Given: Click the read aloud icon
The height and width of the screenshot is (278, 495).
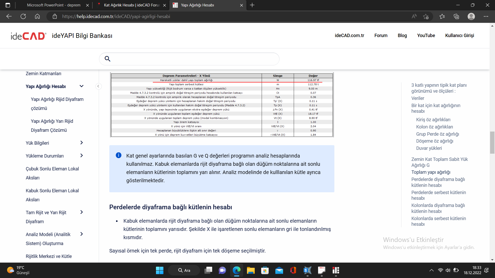Looking at the screenshot, I should coord(414,16).
